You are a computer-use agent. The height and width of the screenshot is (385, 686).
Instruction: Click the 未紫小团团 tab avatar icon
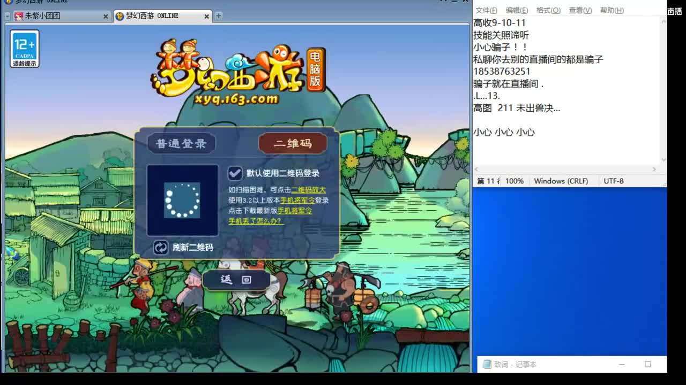[18, 17]
